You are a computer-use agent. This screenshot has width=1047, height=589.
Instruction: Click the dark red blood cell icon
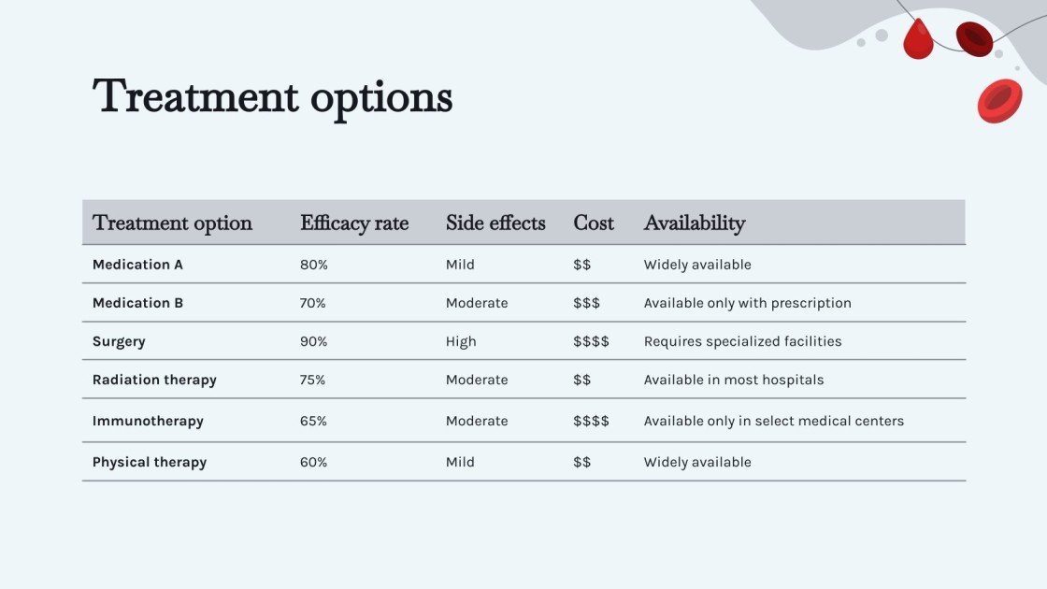pos(974,38)
